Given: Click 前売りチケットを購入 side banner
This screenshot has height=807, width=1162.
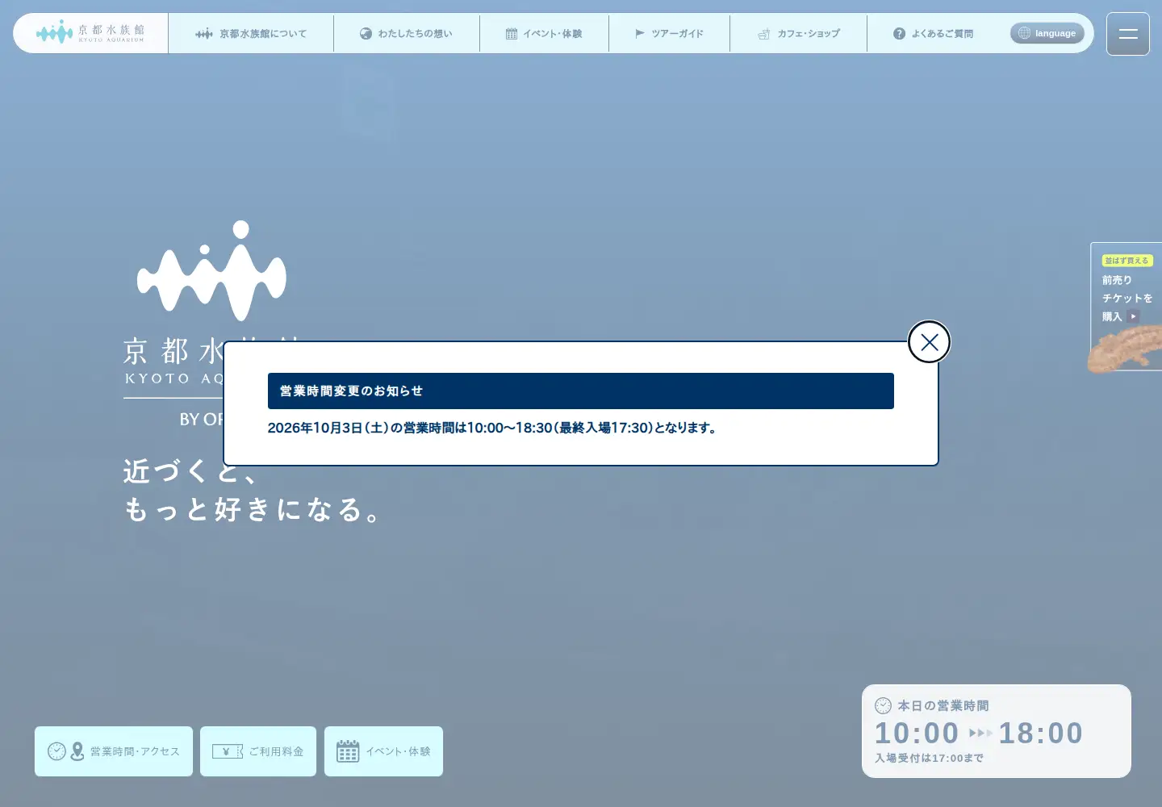Looking at the screenshot, I should click(1126, 307).
